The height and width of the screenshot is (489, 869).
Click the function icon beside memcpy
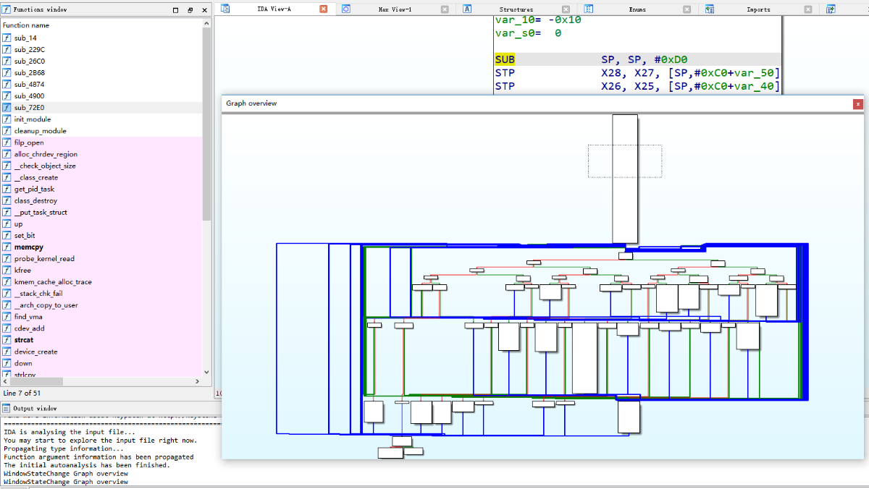(x=7, y=247)
